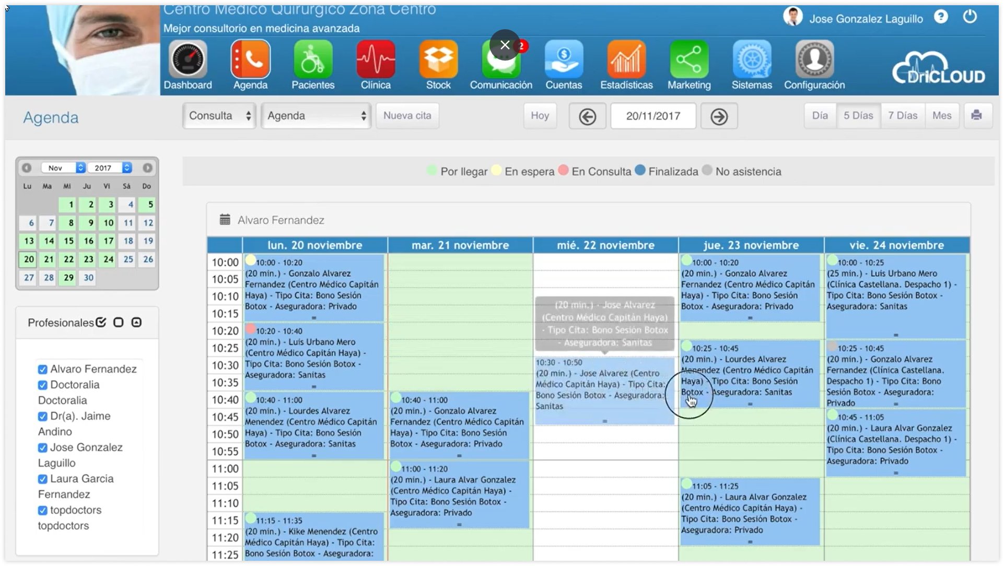Open the Dashboard module icon

188,60
